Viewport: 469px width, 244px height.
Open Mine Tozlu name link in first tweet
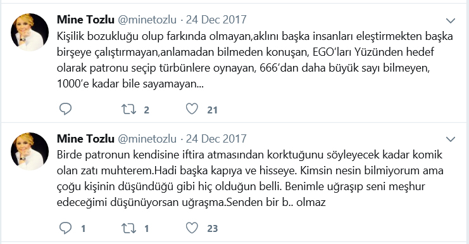click(85, 20)
